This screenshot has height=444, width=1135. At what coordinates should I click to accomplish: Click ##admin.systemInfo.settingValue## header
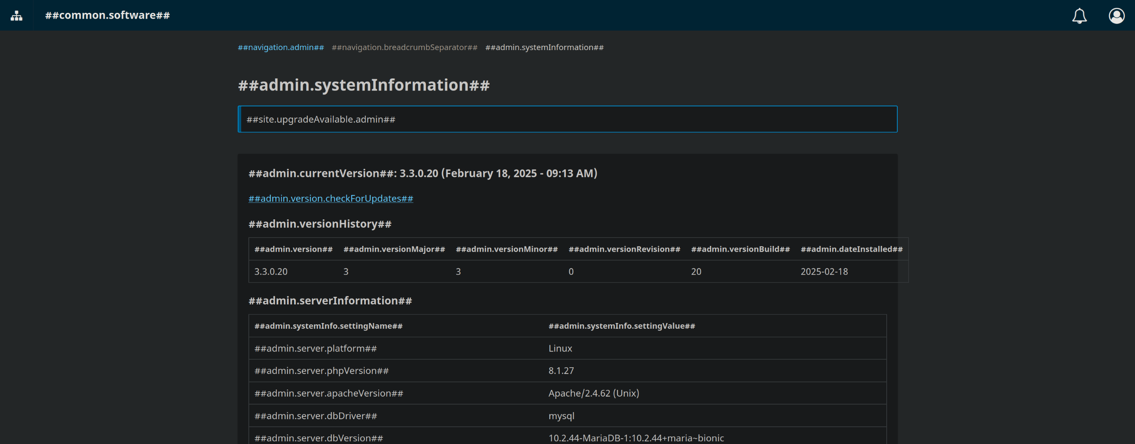(622, 326)
